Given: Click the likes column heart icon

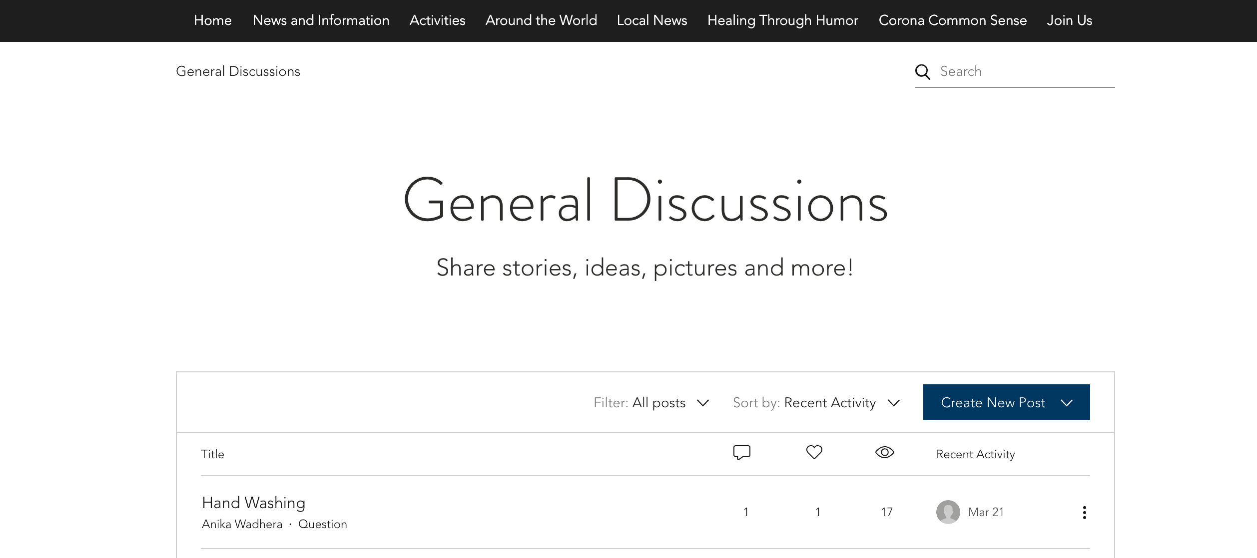Looking at the screenshot, I should click(x=814, y=452).
